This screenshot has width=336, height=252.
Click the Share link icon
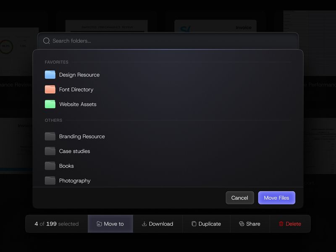click(241, 224)
